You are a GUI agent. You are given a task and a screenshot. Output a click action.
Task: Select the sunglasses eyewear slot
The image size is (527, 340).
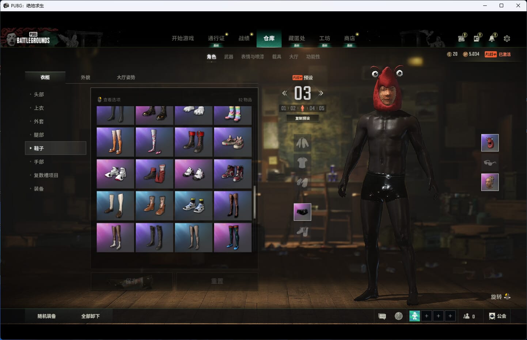click(x=490, y=162)
